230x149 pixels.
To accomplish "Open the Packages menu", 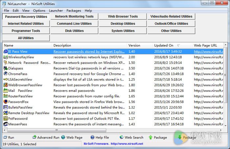I will click(74, 11).
